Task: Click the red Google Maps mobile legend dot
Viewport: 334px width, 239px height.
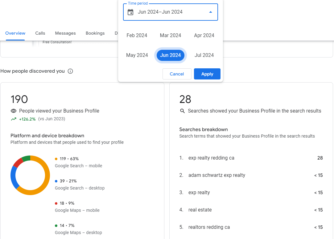Action: coord(56,203)
